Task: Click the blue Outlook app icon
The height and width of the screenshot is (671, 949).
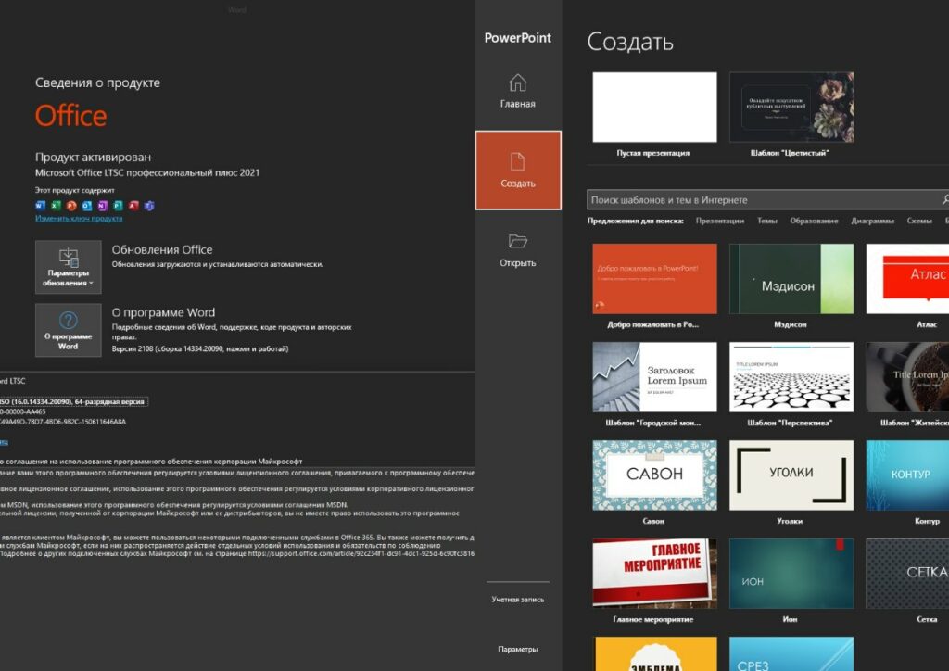Action: tap(87, 206)
